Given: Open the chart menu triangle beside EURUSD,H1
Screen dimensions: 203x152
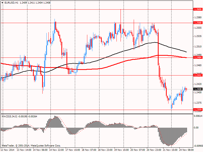Looking at the screenshot, I should (x=3, y=3).
